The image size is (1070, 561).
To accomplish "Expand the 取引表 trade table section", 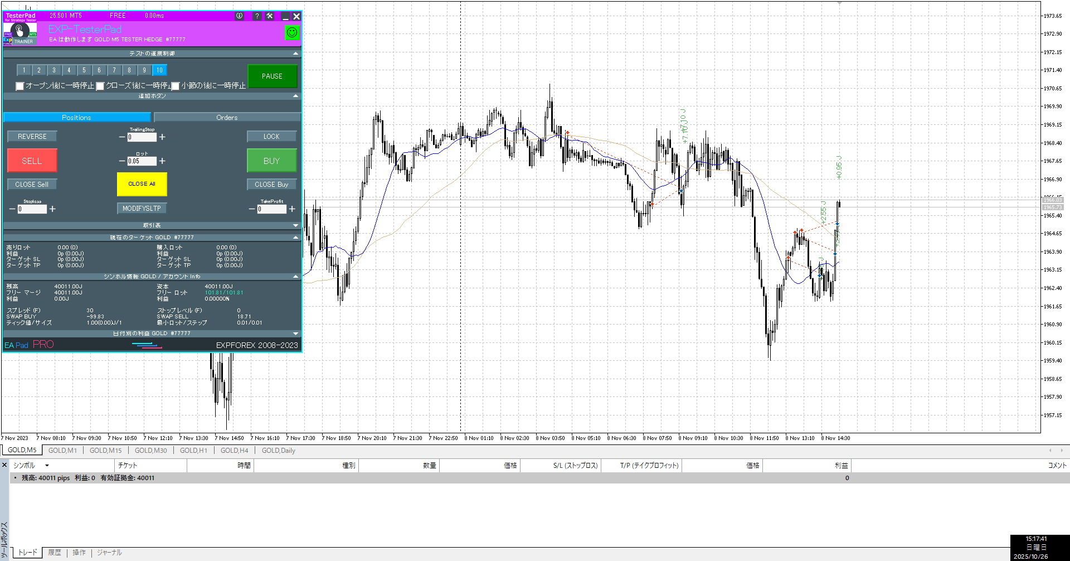I will (x=295, y=225).
